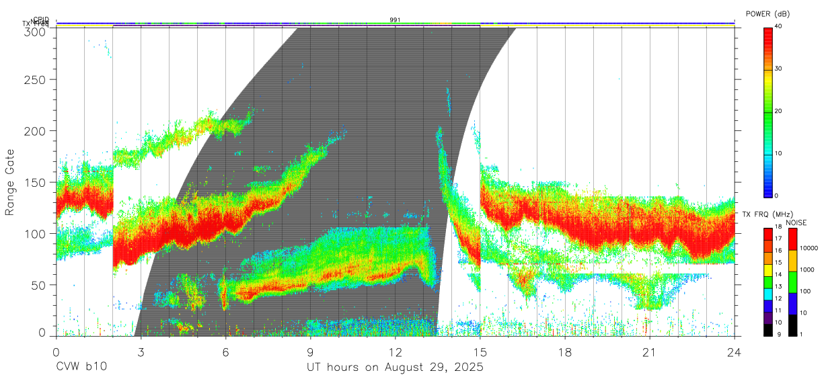This screenshot has height=381, width=826.
Task: Click the 50 tick on Range Gate axis
Action: coord(39,285)
